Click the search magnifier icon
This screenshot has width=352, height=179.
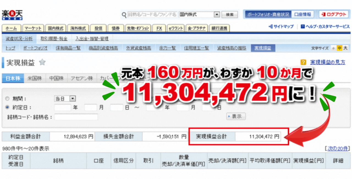(x=124, y=15)
